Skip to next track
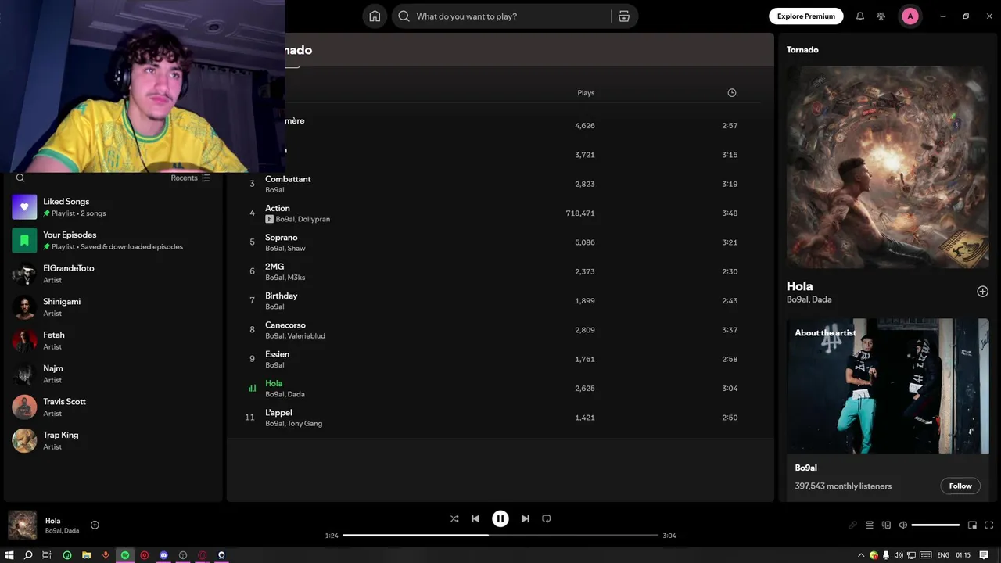This screenshot has width=1001, height=563. point(526,518)
